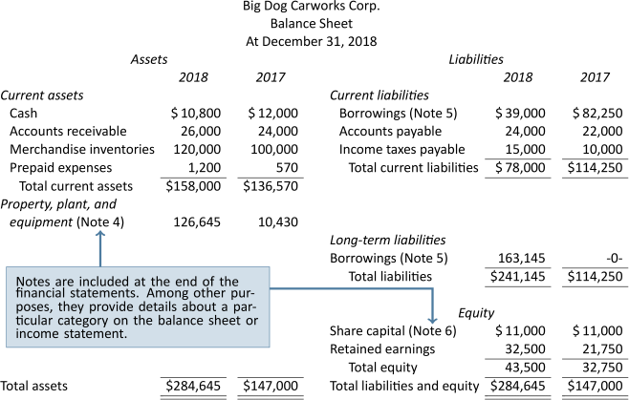Click the equipment (Note 4) label
This screenshot has width=629, height=400.
coord(67,222)
